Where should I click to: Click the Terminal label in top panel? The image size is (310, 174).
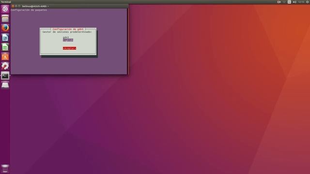pos(6,2)
